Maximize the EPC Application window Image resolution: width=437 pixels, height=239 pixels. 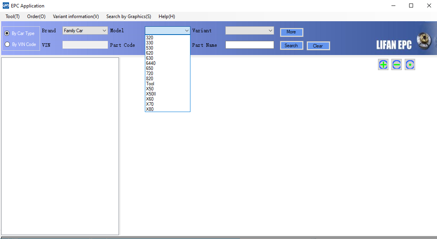(x=411, y=6)
